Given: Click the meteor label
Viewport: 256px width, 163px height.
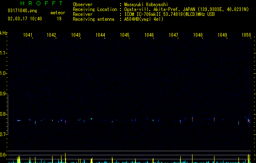Looking at the screenshot, I should 58,13.
